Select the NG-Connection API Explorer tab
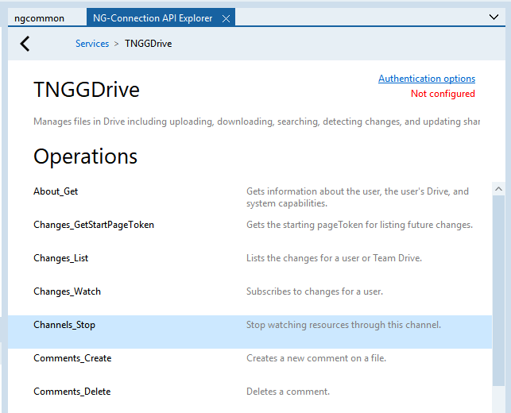Screen dimensions: 511x413 [x=152, y=18]
